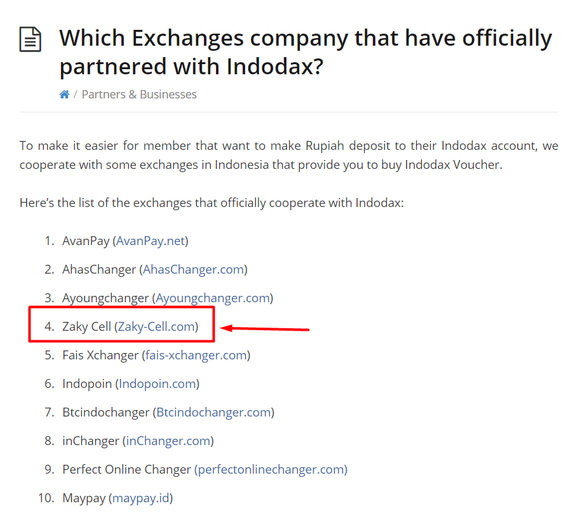The image size is (583, 513).
Task: Open the perfectonlinechanger.com link
Action: pos(271,469)
